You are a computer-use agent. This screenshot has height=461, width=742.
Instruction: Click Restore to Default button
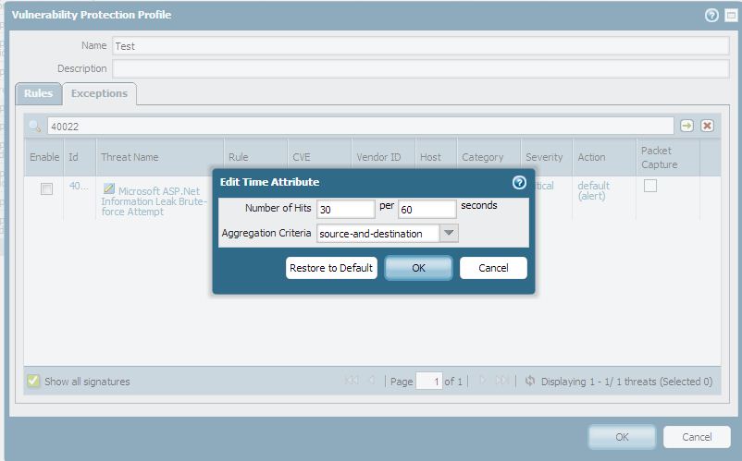[x=331, y=268]
